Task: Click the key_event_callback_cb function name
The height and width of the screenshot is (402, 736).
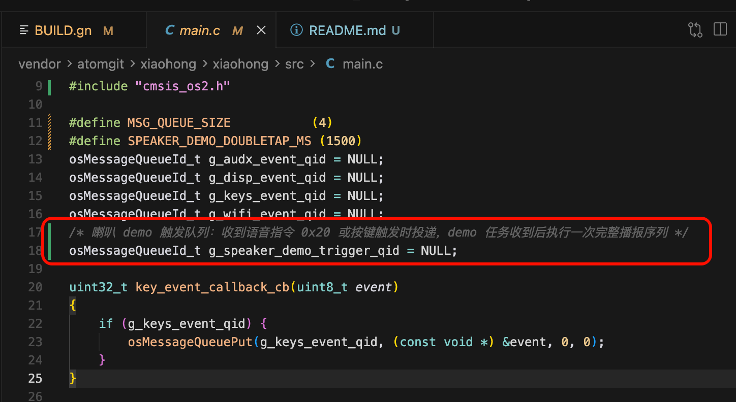Action: tap(212, 287)
